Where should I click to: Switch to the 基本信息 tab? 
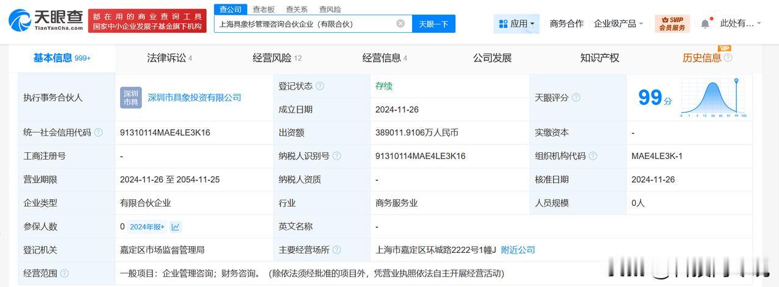pos(62,58)
